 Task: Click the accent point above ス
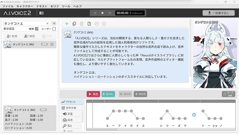point(143,118)
